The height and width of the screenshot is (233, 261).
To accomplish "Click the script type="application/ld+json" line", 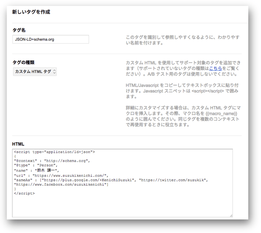I will point(54,152).
